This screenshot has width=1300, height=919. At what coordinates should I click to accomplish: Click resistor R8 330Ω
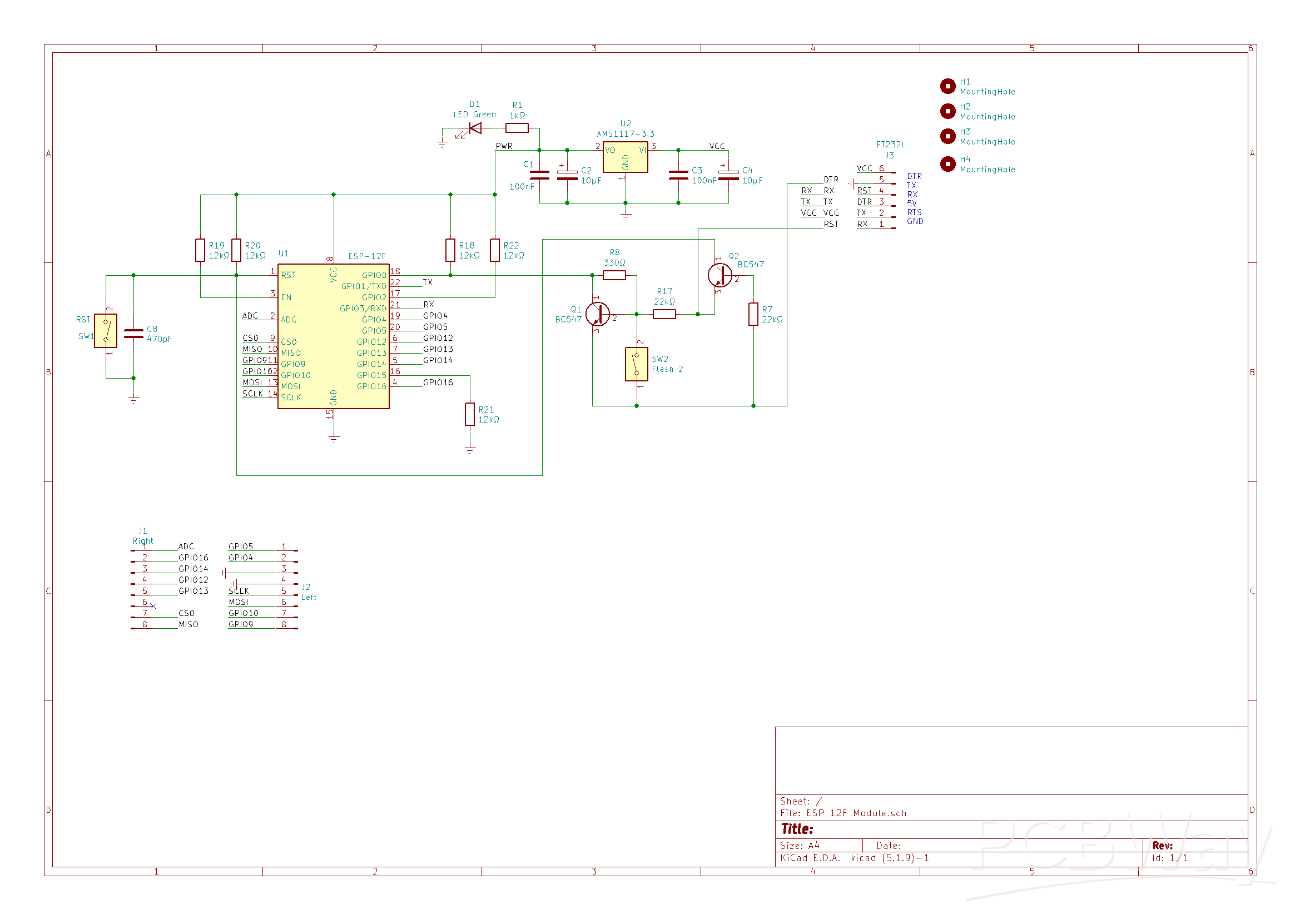614,275
